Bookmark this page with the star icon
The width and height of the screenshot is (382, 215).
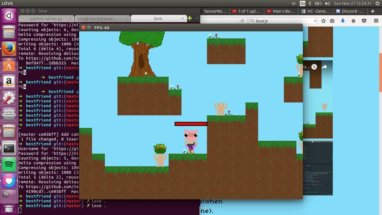coord(324,21)
